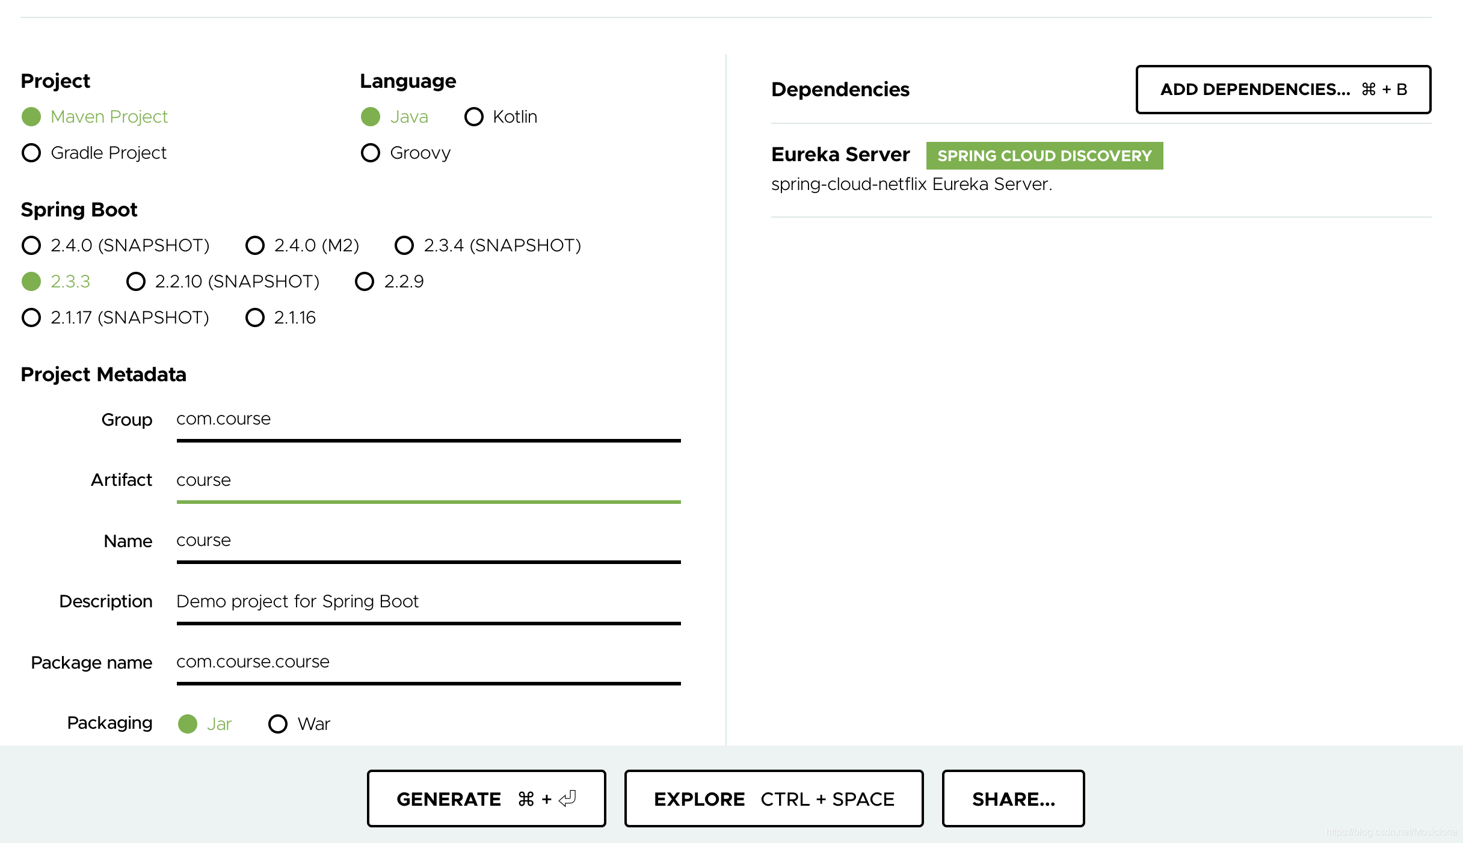Click the Generate button
The width and height of the screenshot is (1463, 843).
(x=486, y=799)
